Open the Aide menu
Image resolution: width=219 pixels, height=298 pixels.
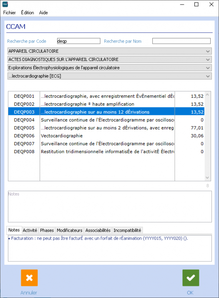43,12
